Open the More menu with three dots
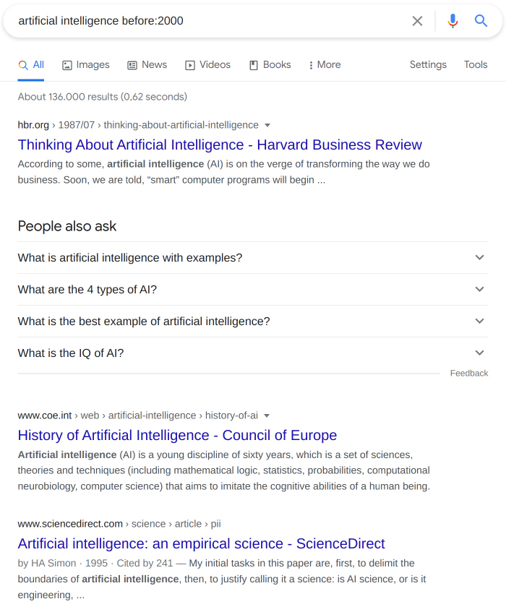This screenshot has height=612, width=506. click(325, 65)
